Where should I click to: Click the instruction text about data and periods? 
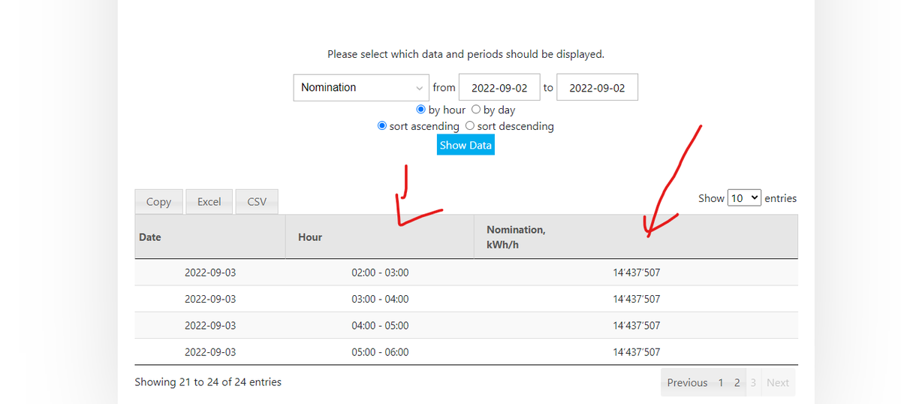point(466,54)
